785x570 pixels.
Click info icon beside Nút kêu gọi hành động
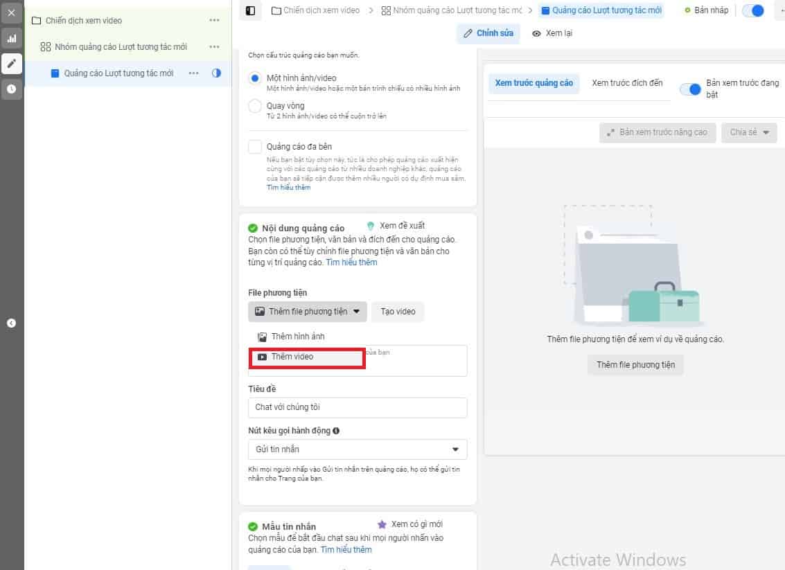tap(336, 431)
